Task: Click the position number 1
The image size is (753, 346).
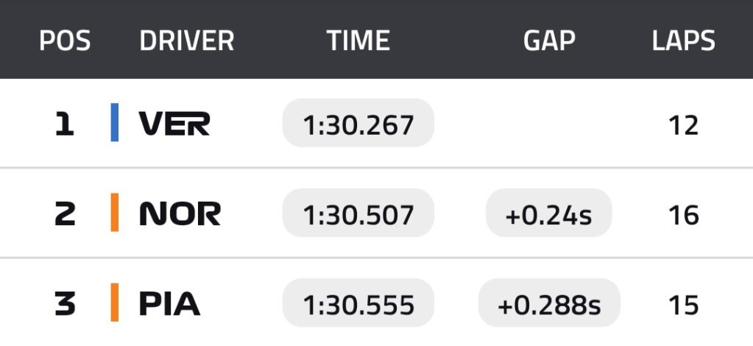Action: tap(65, 124)
